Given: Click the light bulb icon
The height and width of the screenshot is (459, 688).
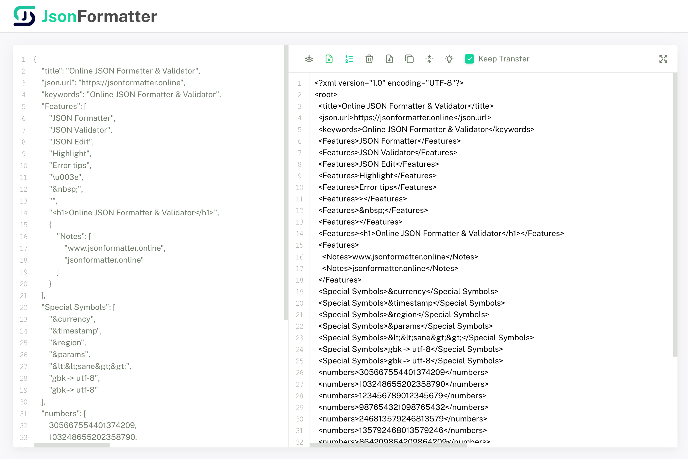Looking at the screenshot, I should [x=449, y=59].
